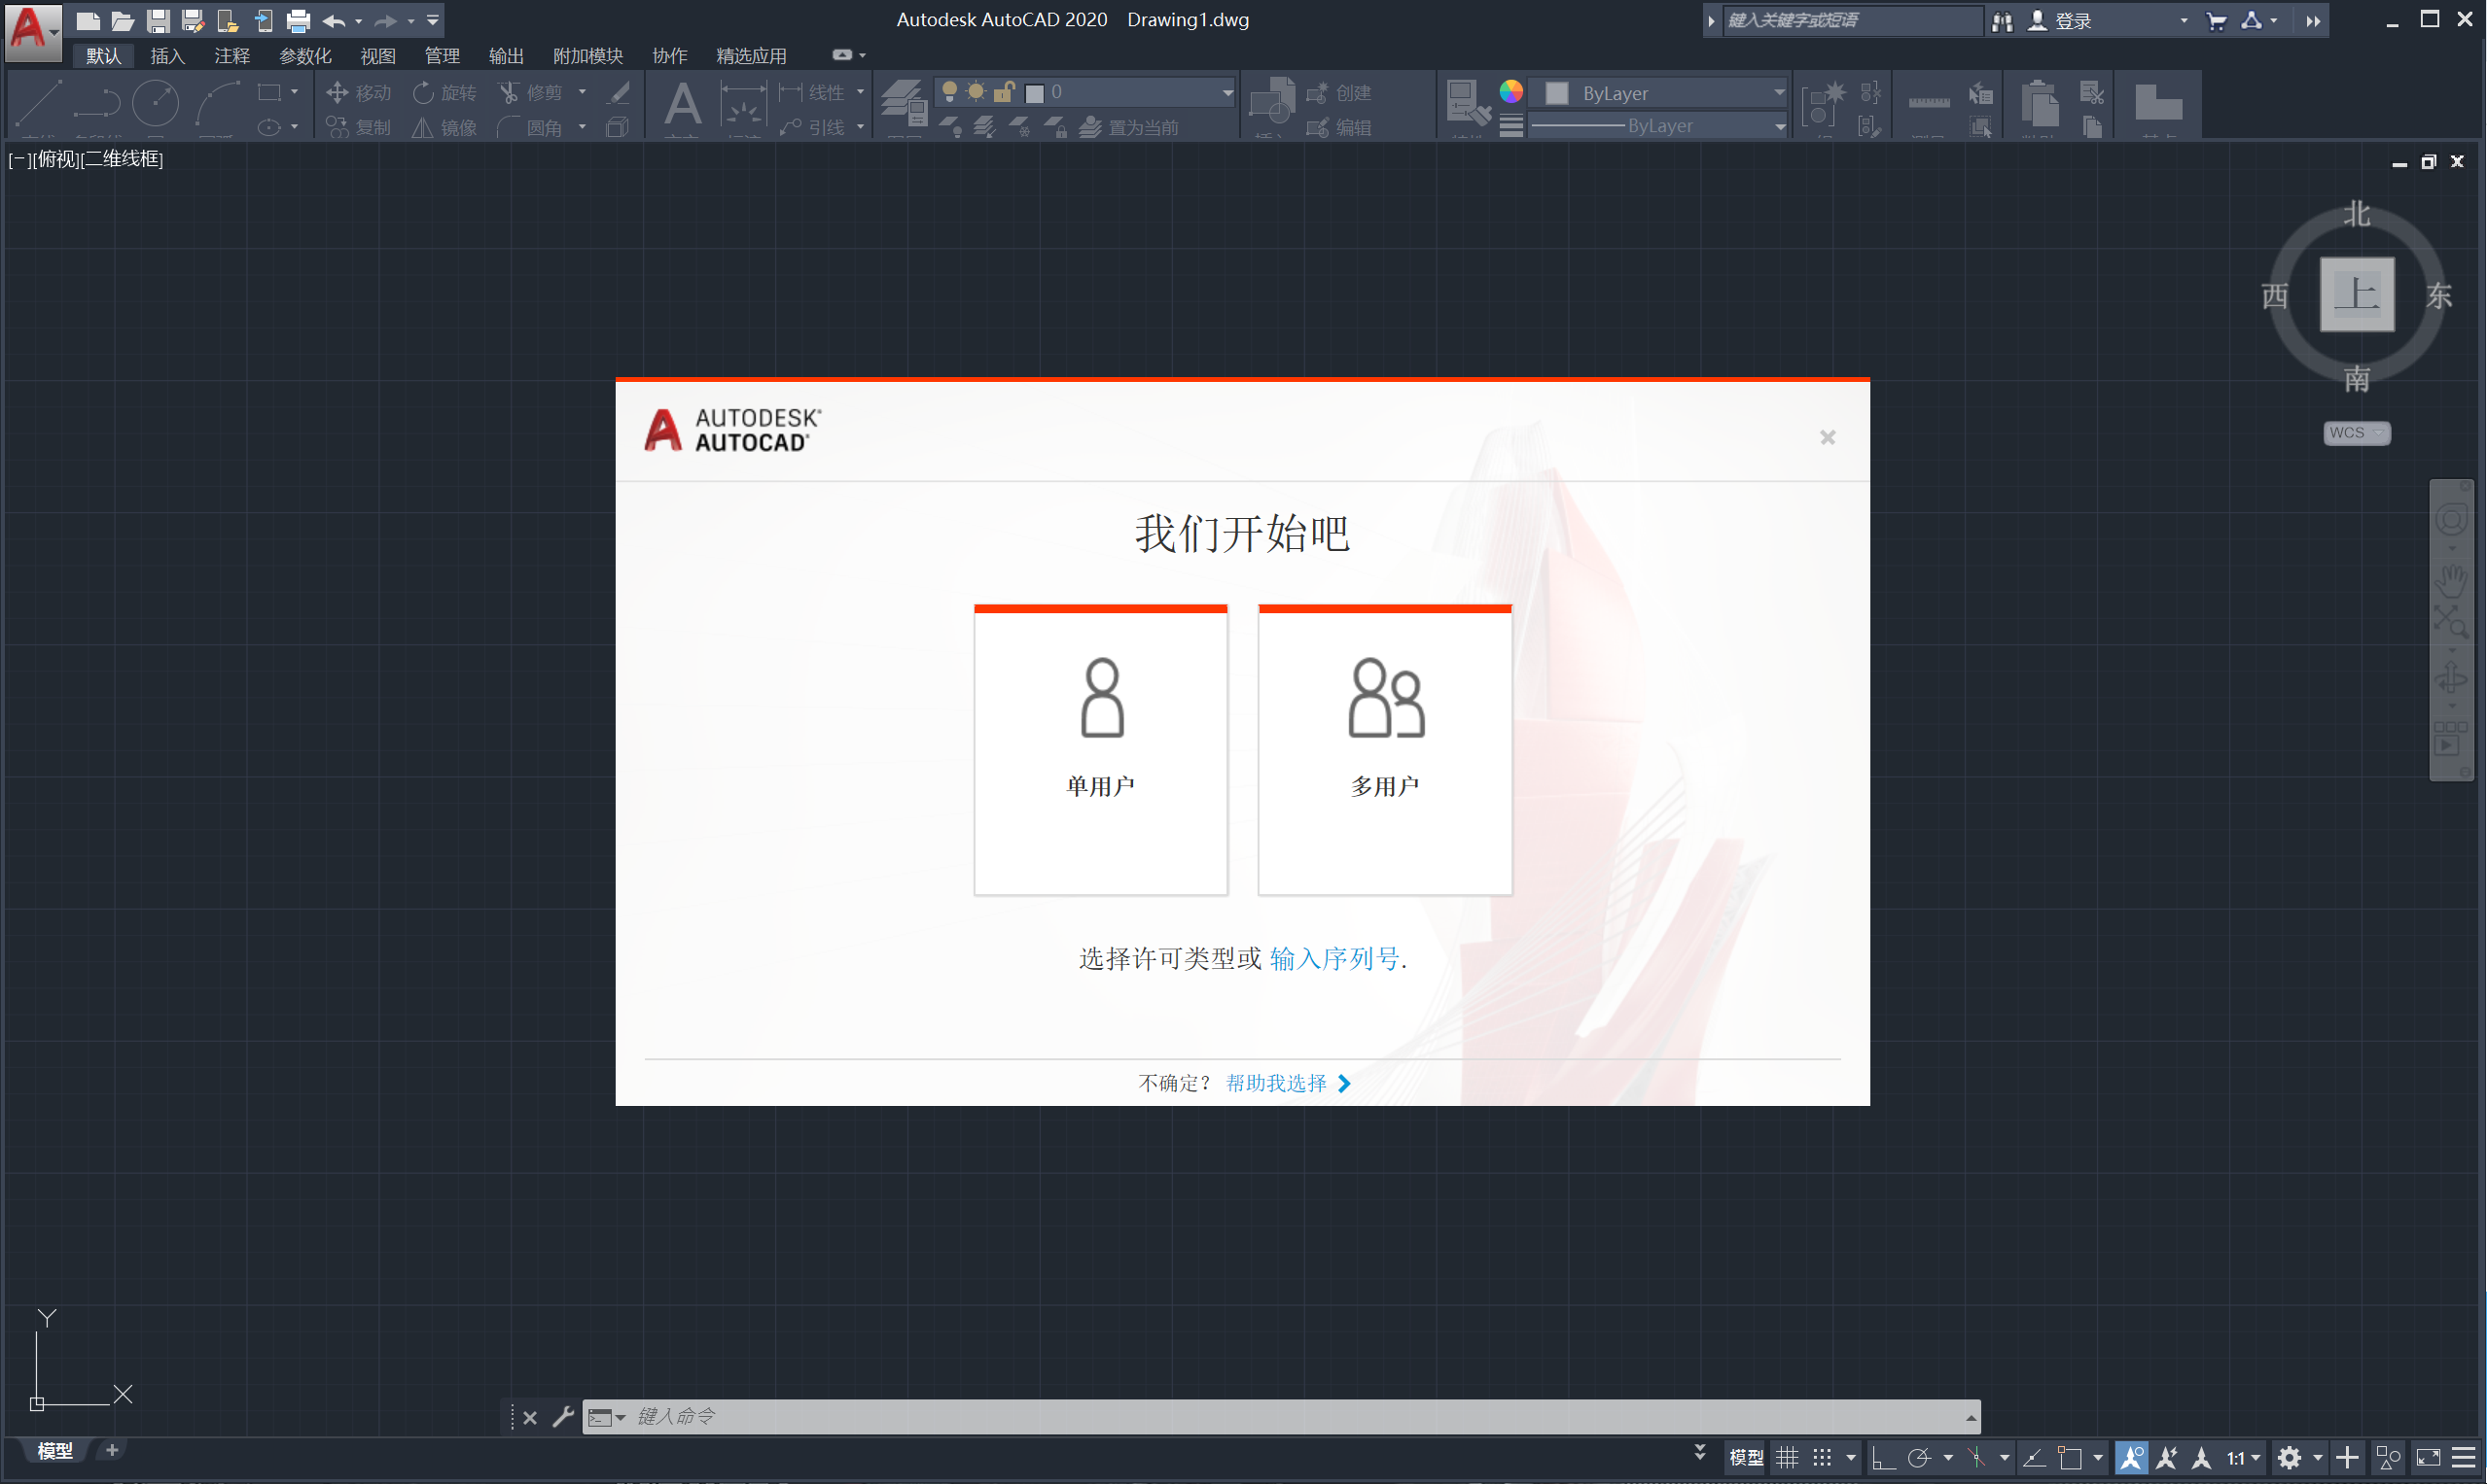Click the Save icon in quick access

pyautogui.click(x=159, y=20)
